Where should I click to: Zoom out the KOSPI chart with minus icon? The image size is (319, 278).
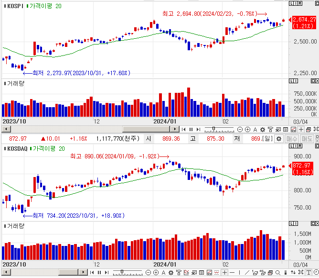(240, 129)
